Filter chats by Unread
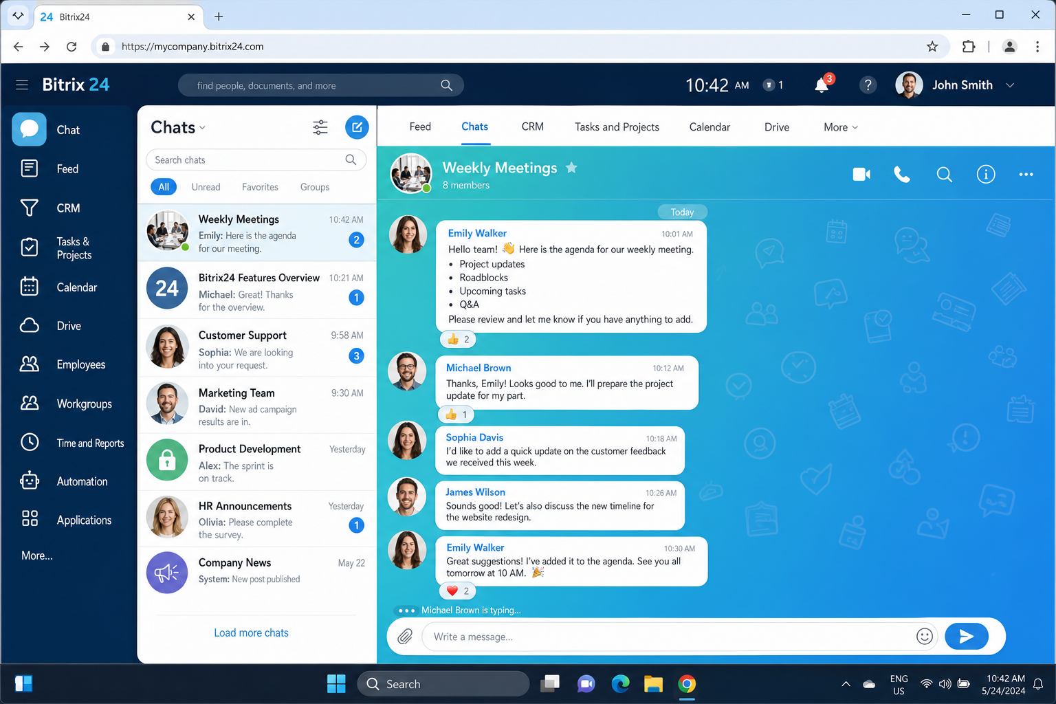The width and height of the screenshot is (1056, 704). (206, 187)
